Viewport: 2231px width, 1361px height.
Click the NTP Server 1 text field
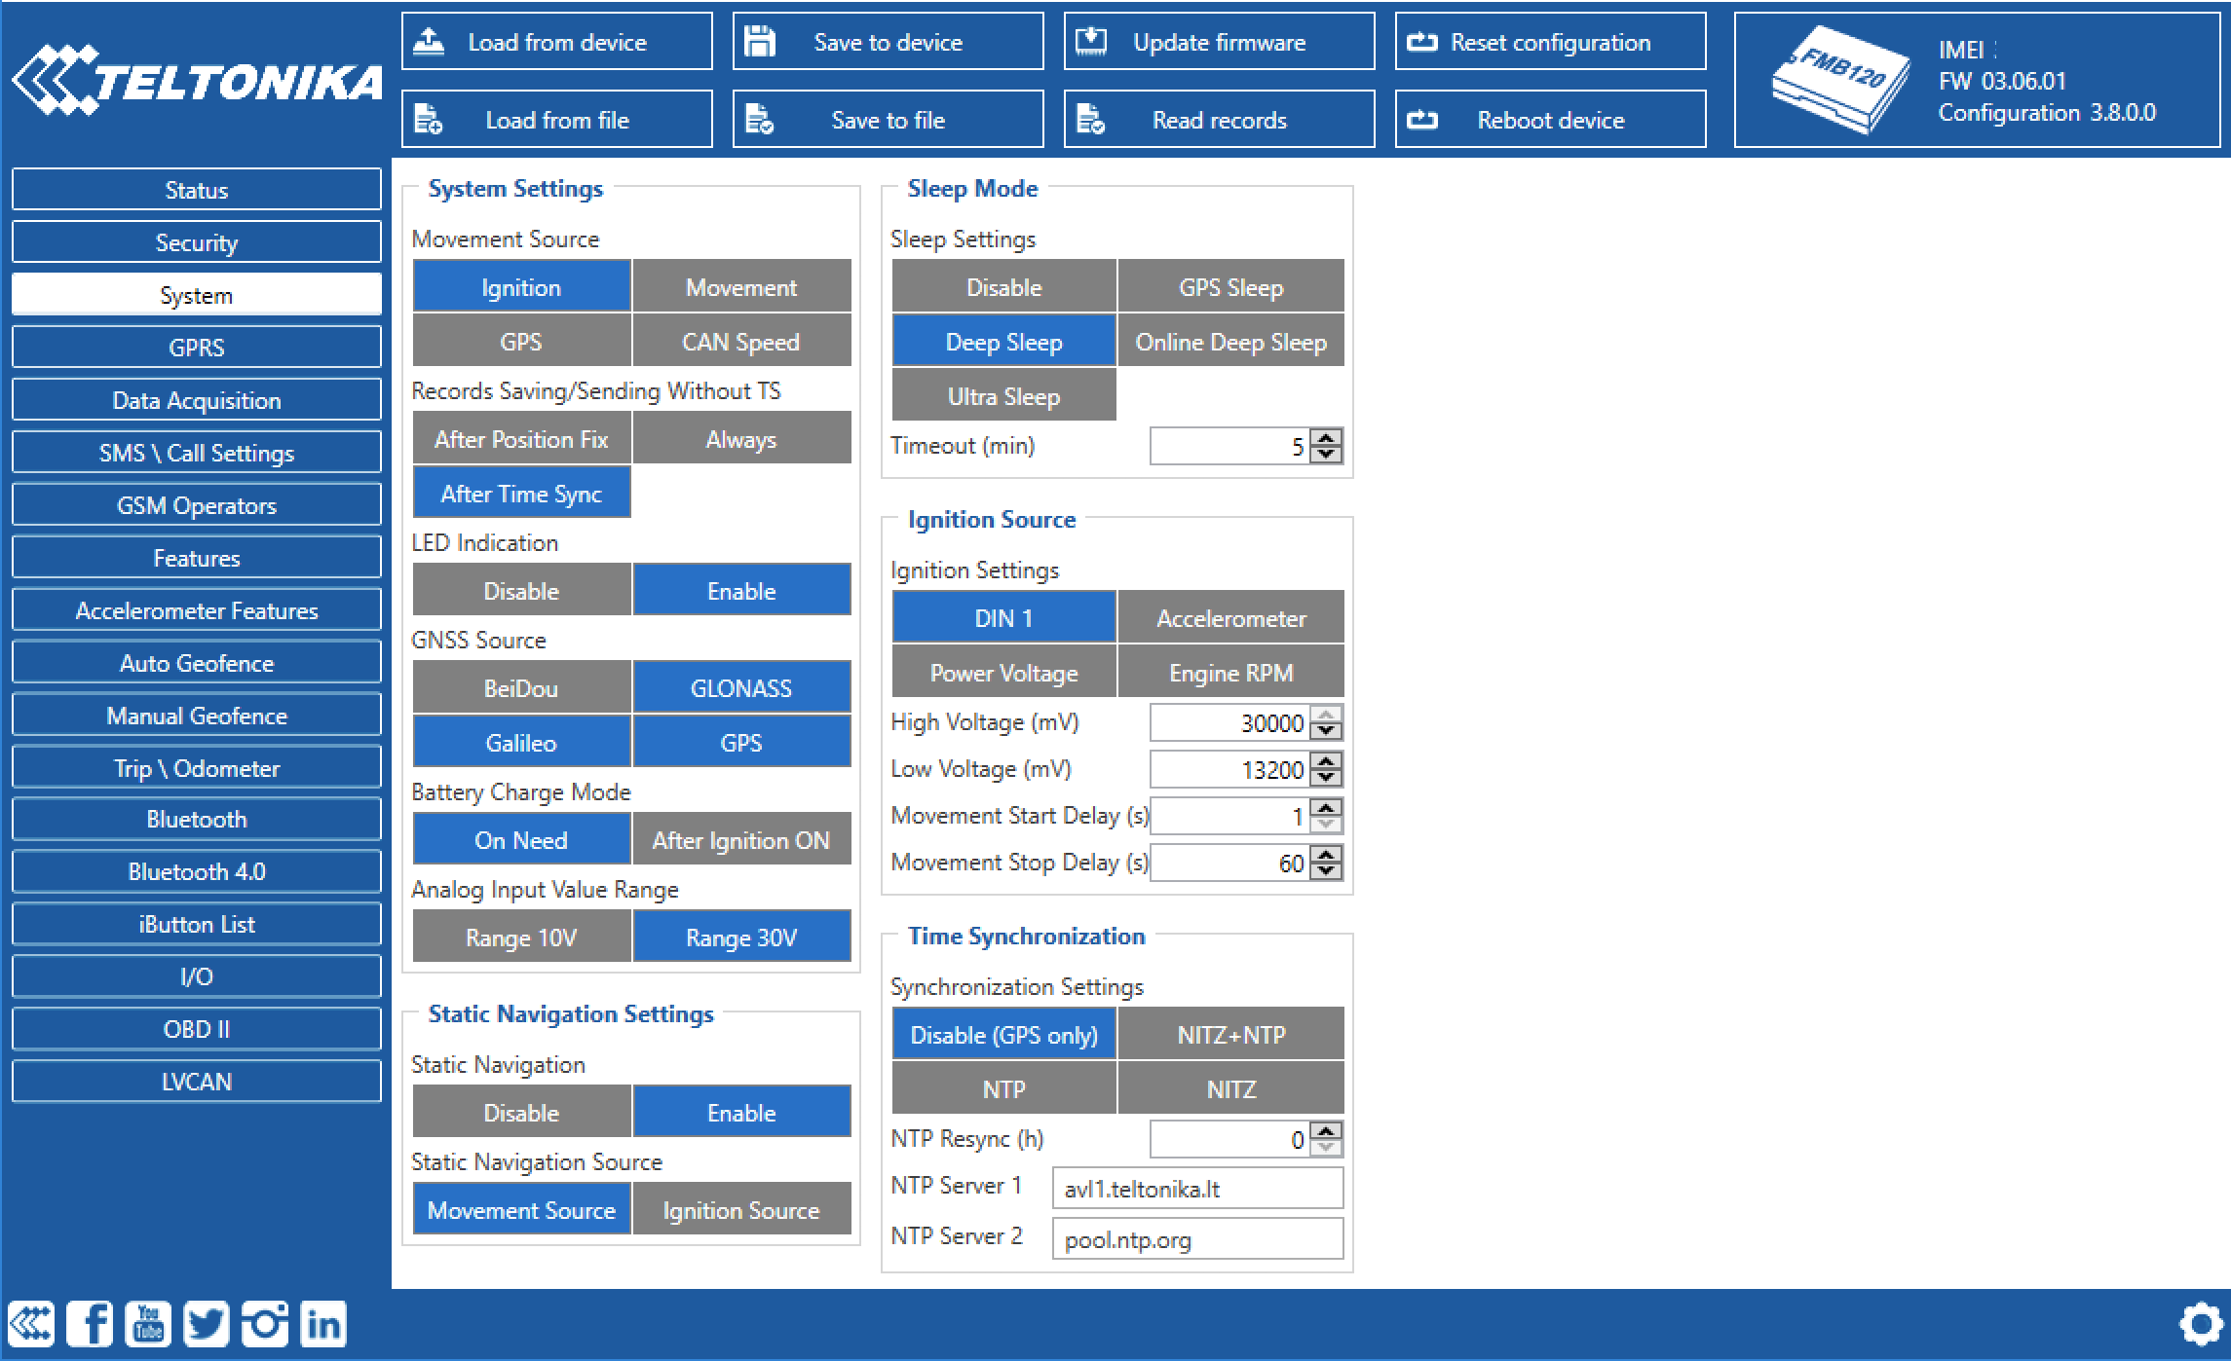tap(1197, 1189)
